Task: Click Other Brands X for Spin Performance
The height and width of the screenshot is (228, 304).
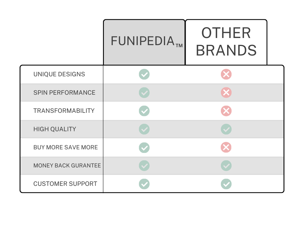Action: 226,93
